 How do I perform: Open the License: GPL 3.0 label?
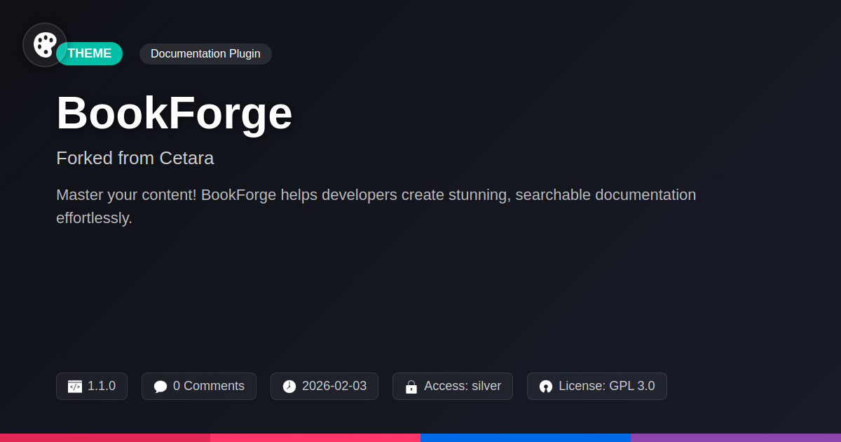coord(606,386)
